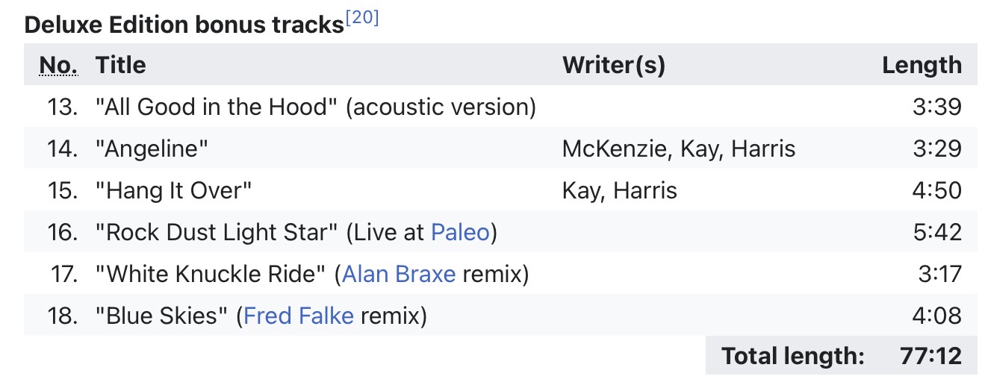Viewport: 985px width, 388px height.
Task: Click the 3:39 track length
Action: (936, 107)
